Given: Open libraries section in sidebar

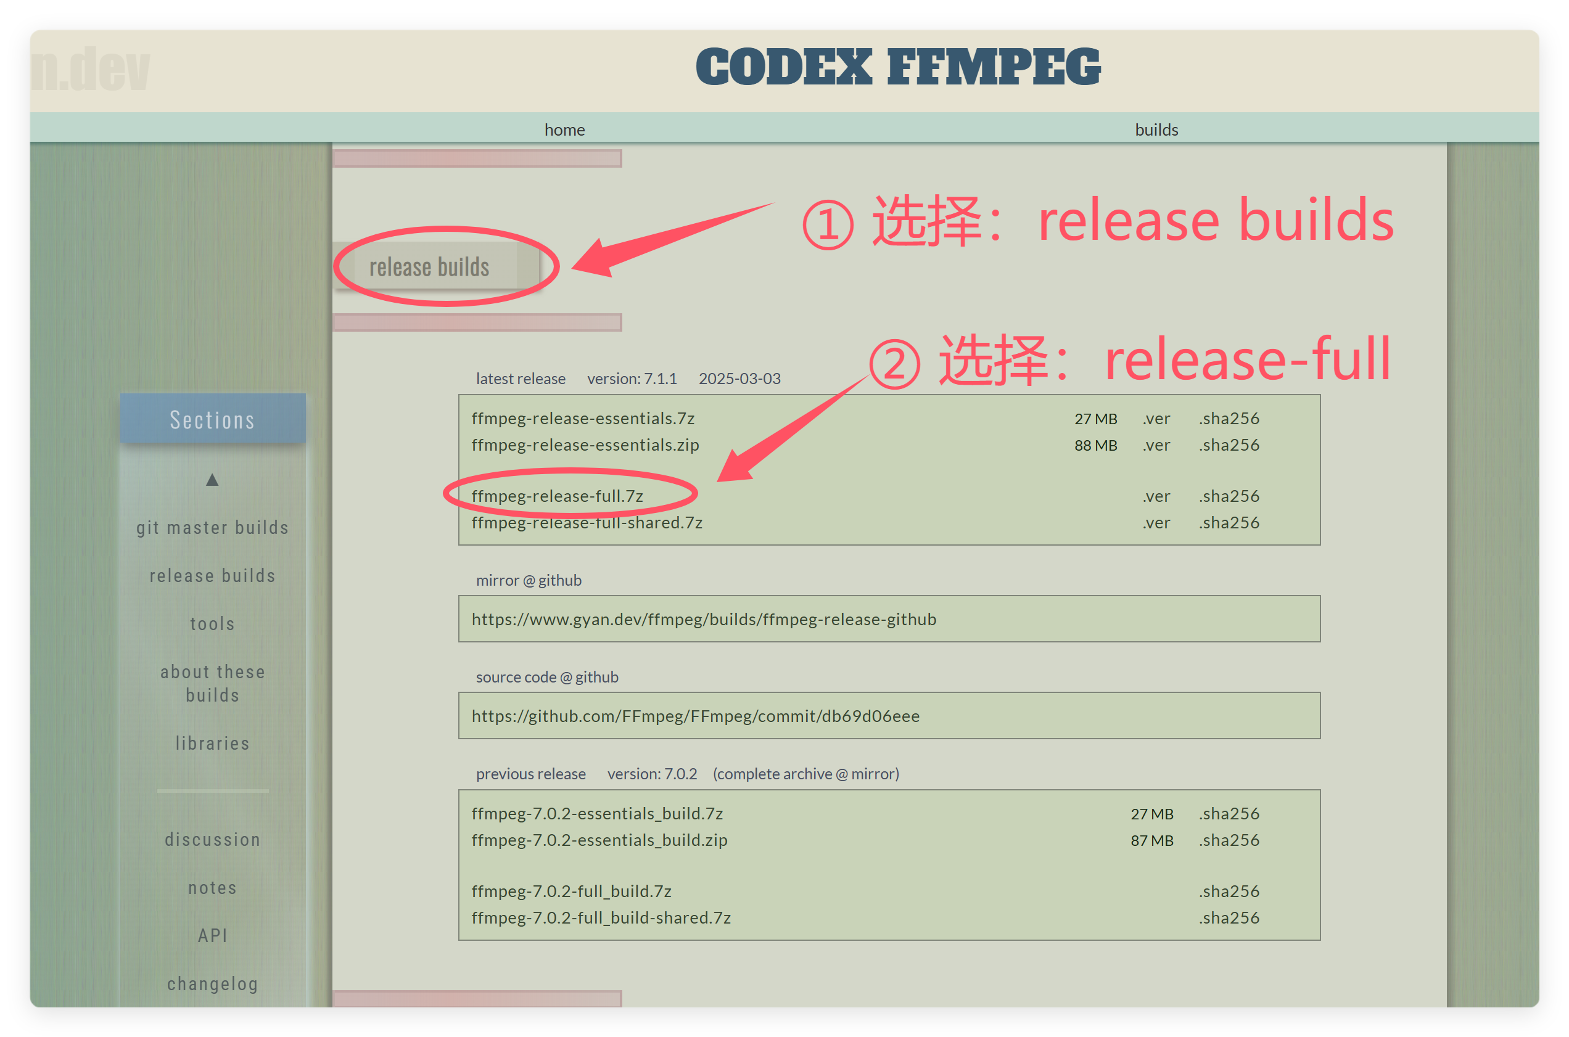Looking at the screenshot, I should point(212,744).
